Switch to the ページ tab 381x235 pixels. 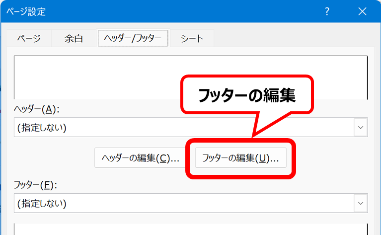pos(29,38)
